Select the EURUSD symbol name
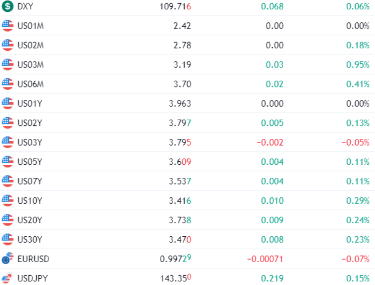375x285 pixels. tap(33, 259)
